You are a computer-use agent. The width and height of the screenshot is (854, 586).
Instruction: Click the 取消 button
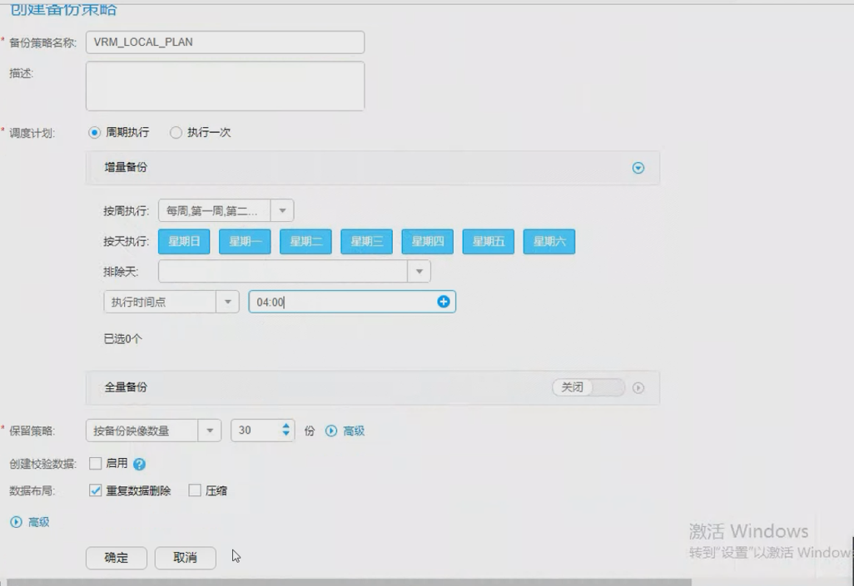click(x=185, y=558)
